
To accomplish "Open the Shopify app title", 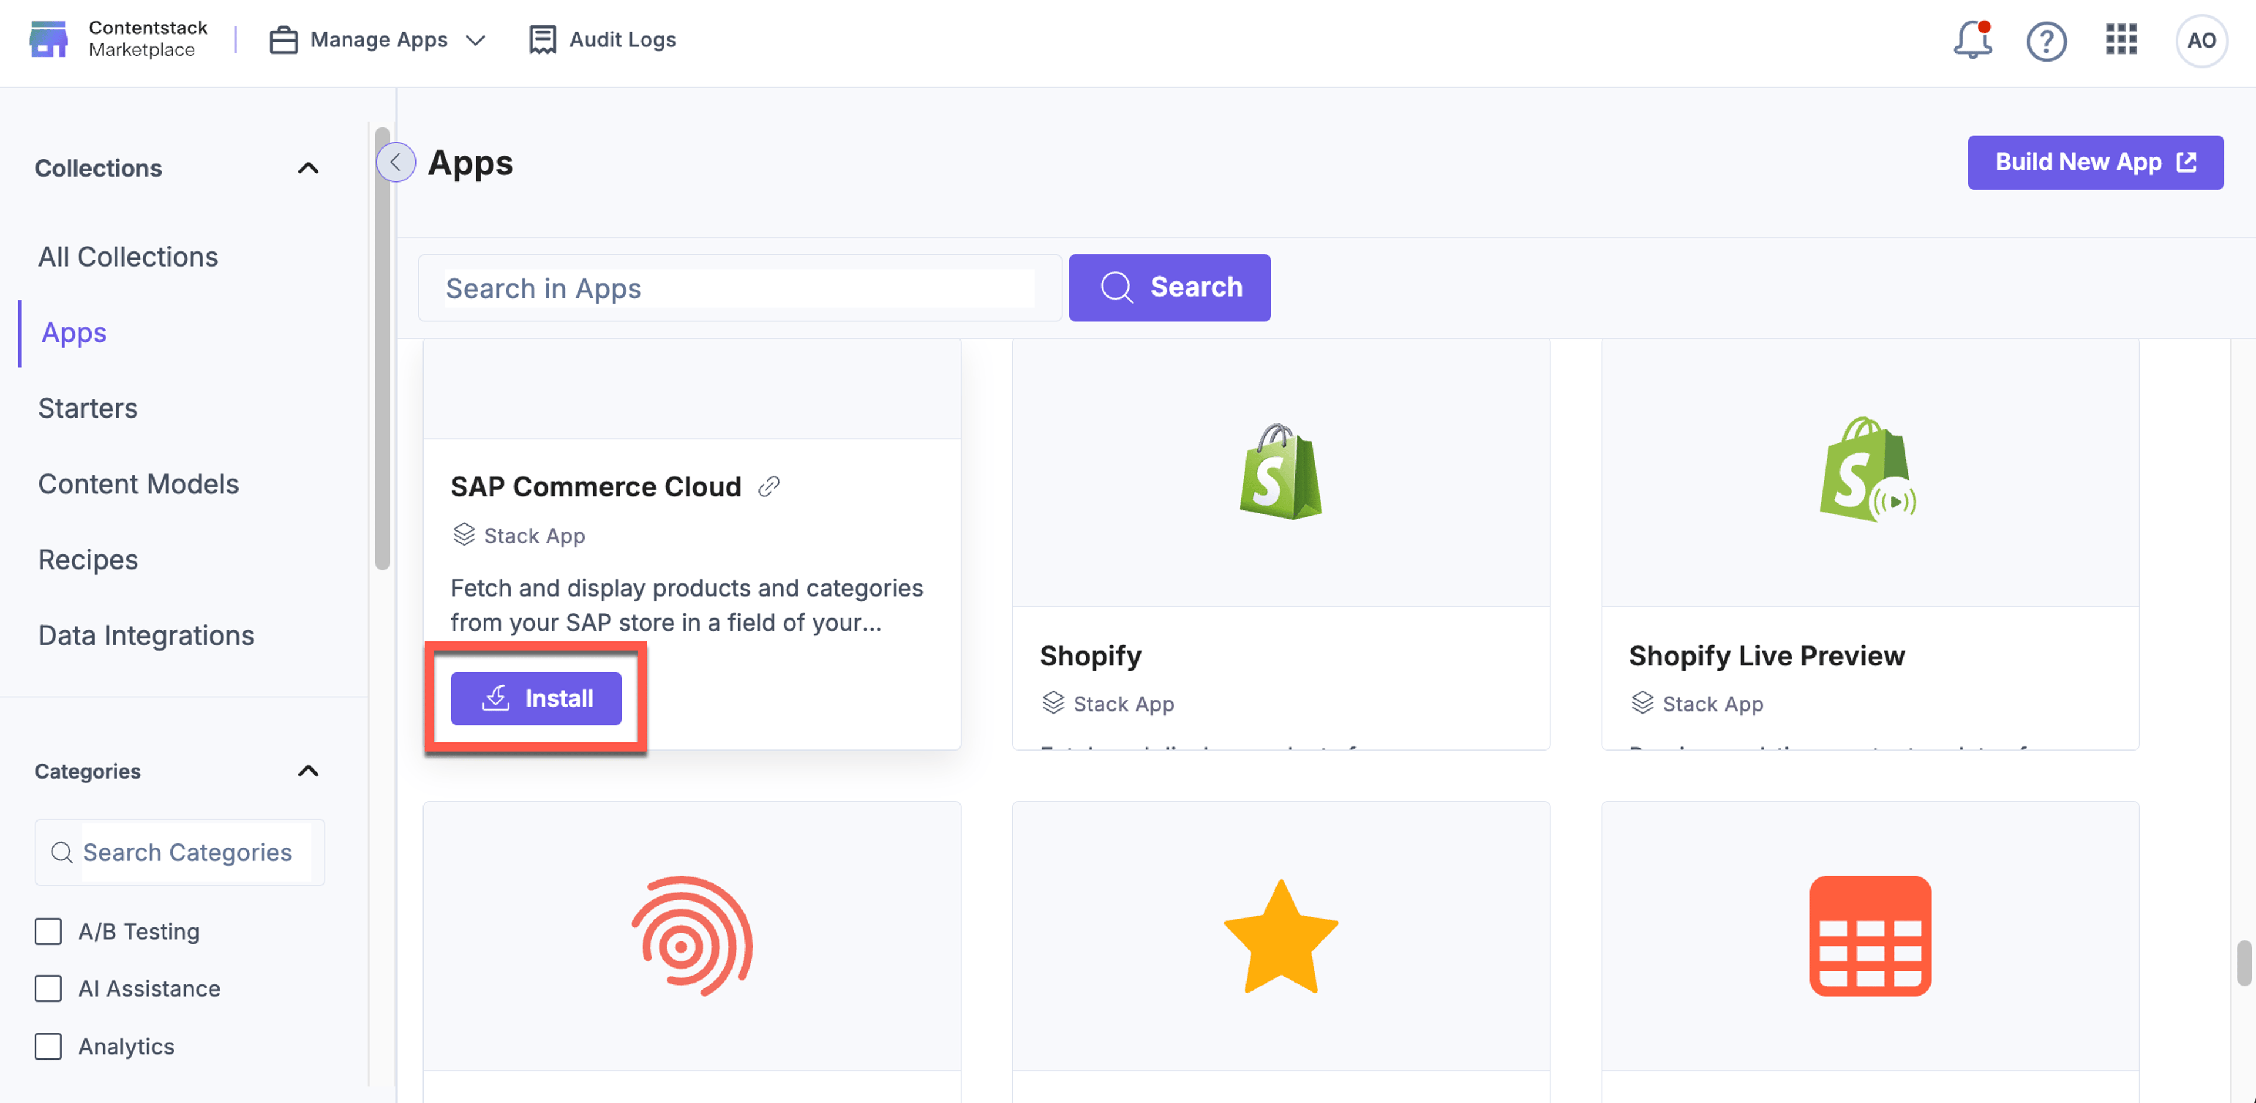I will click(x=1090, y=655).
